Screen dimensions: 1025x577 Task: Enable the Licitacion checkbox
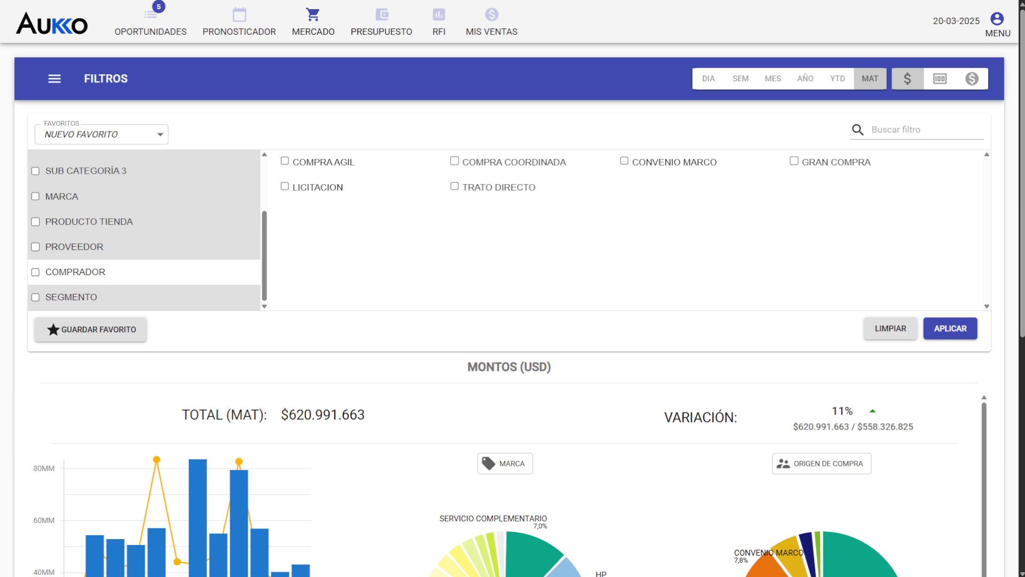(285, 186)
